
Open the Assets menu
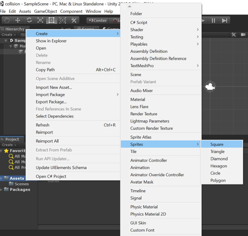coord(25,11)
